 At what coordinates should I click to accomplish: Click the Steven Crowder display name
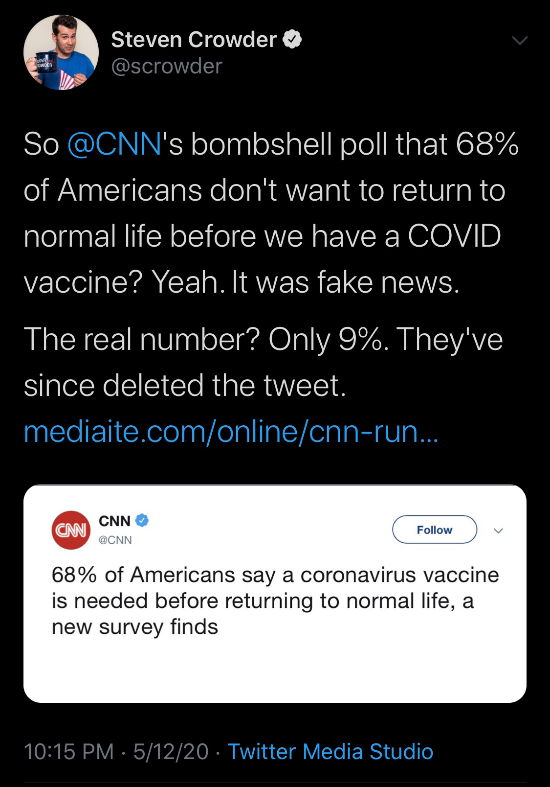194,39
